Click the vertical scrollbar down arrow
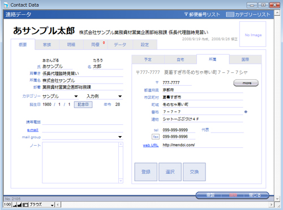This screenshot has height=210, width=283. pyautogui.click(x=277, y=199)
